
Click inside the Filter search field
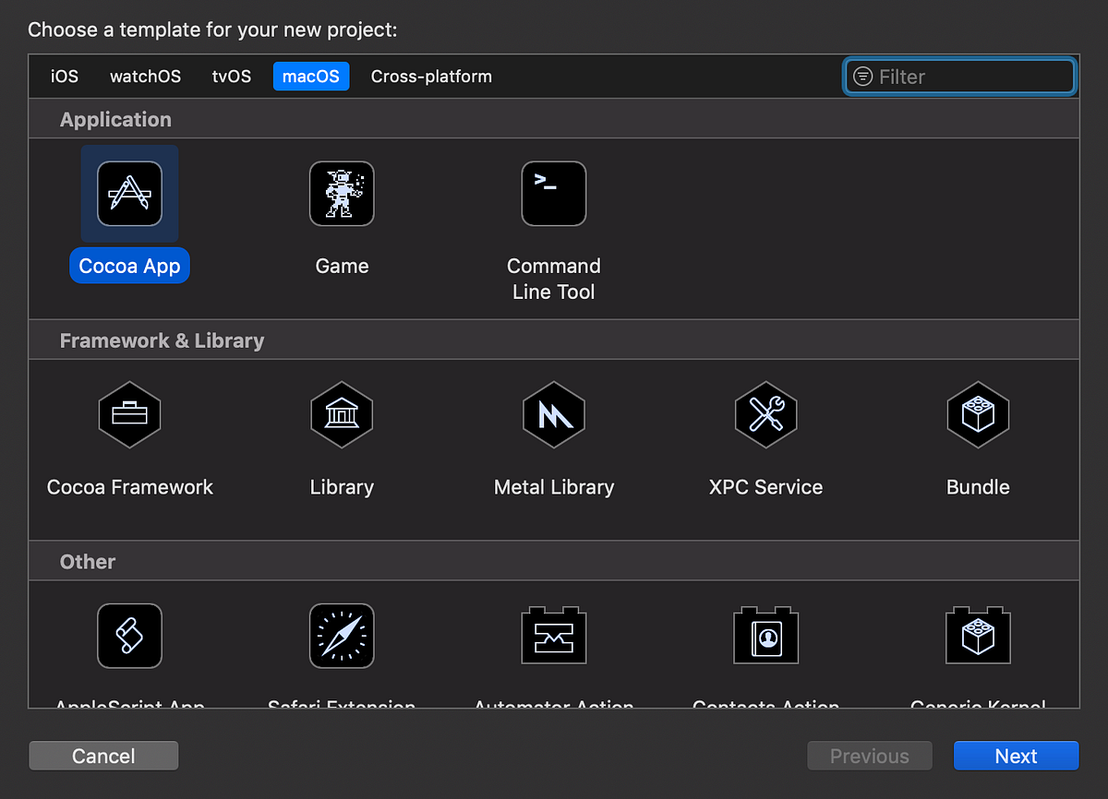pyautogui.click(x=959, y=77)
